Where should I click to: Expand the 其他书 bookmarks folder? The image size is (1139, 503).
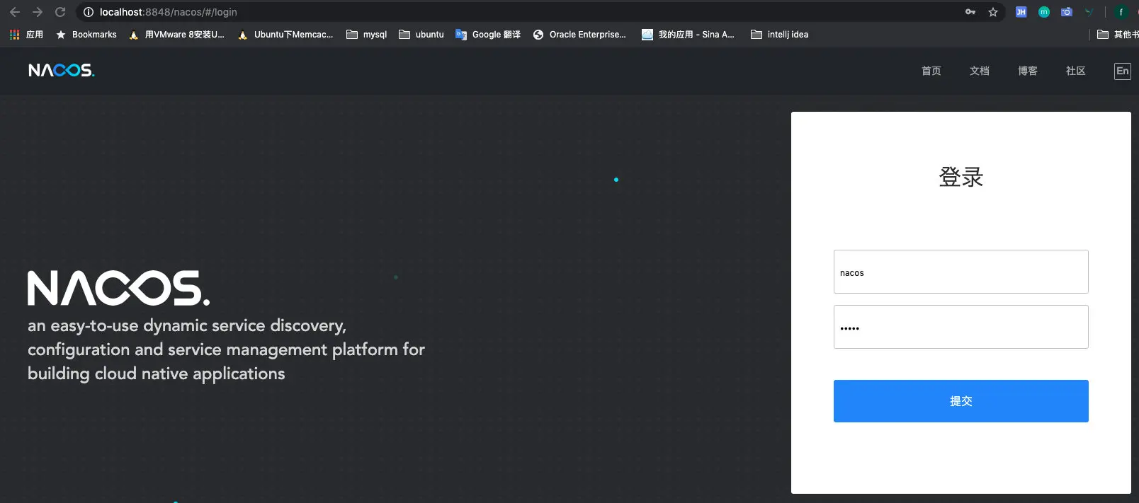point(1118,35)
